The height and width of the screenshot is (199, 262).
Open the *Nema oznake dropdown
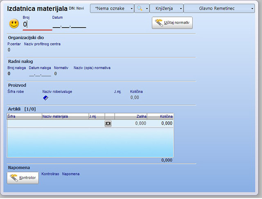pos(112,8)
